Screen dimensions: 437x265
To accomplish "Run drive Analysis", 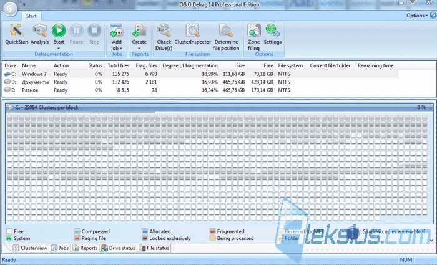I will click(39, 34).
